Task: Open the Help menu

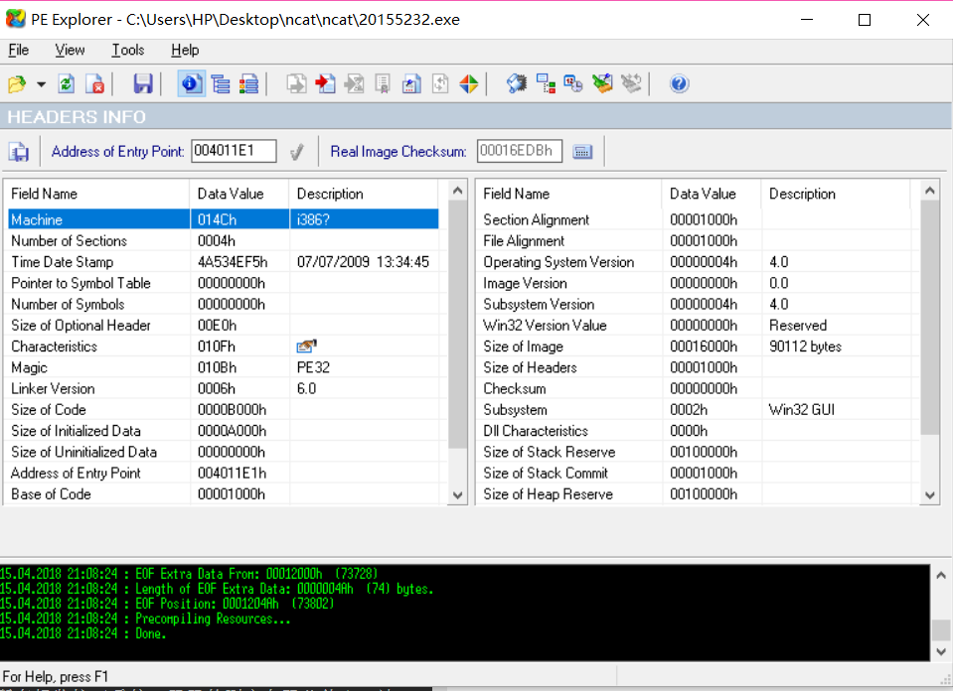Action: point(185,50)
